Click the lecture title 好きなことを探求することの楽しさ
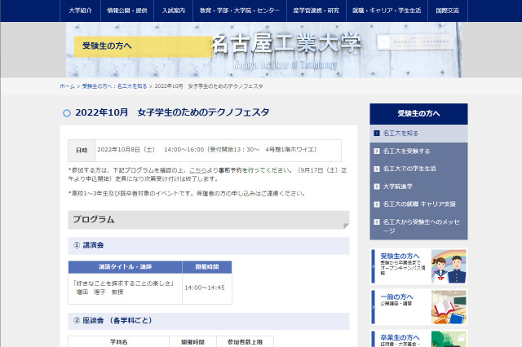Viewport: 522px width, 347px height. pyautogui.click(x=123, y=283)
